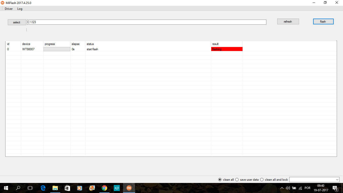Show hidden system tray icons
The height and width of the screenshot is (193, 343).
282,188
